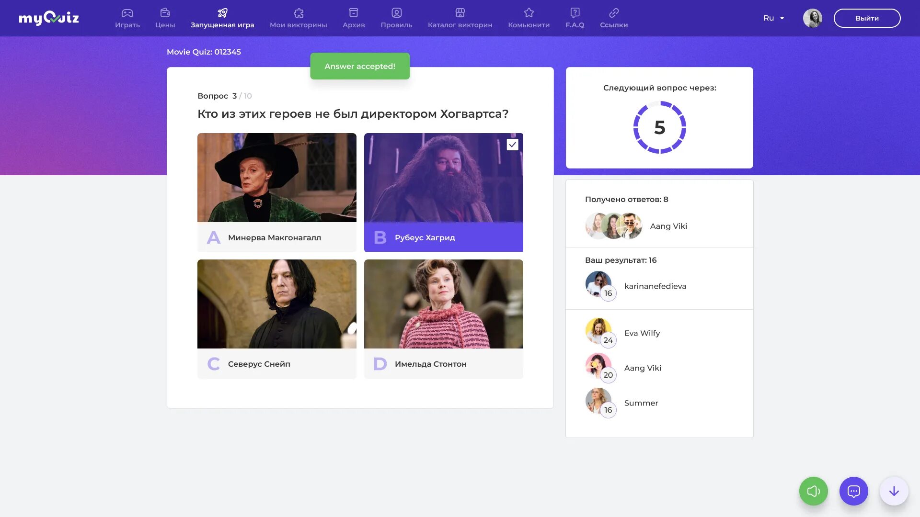The width and height of the screenshot is (920, 517).
Task: Click the F.A.Q question icon
Action: point(575,13)
